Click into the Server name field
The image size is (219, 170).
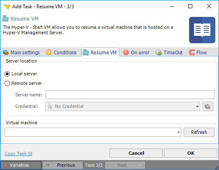pyautogui.click(x=130, y=95)
